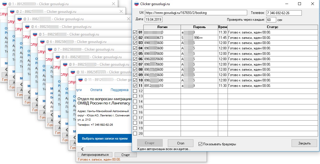
Task: Click the Стоп button
Action: (180, 143)
